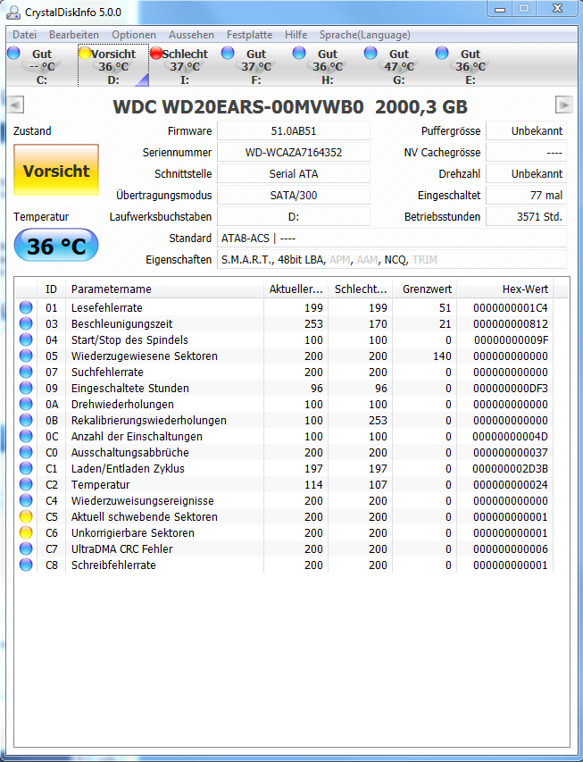Open the Festplatte menu
Viewport: 583px width, 762px height.
[x=249, y=35]
